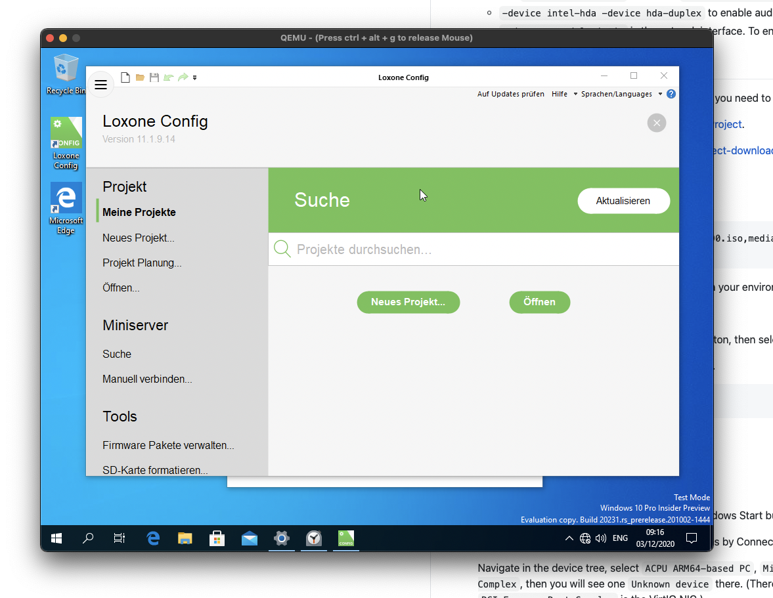Open Task View on the taskbar
This screenshot has height=598, width=773.
coord(120,538)
